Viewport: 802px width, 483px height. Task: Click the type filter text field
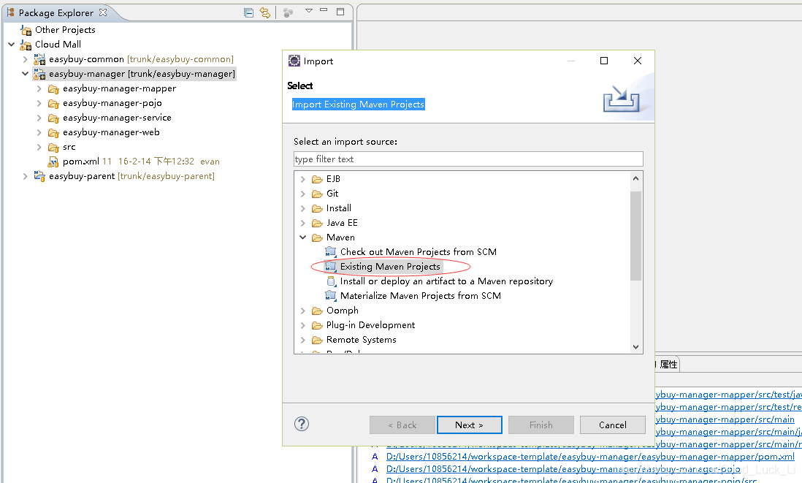[x=468, y=159]
